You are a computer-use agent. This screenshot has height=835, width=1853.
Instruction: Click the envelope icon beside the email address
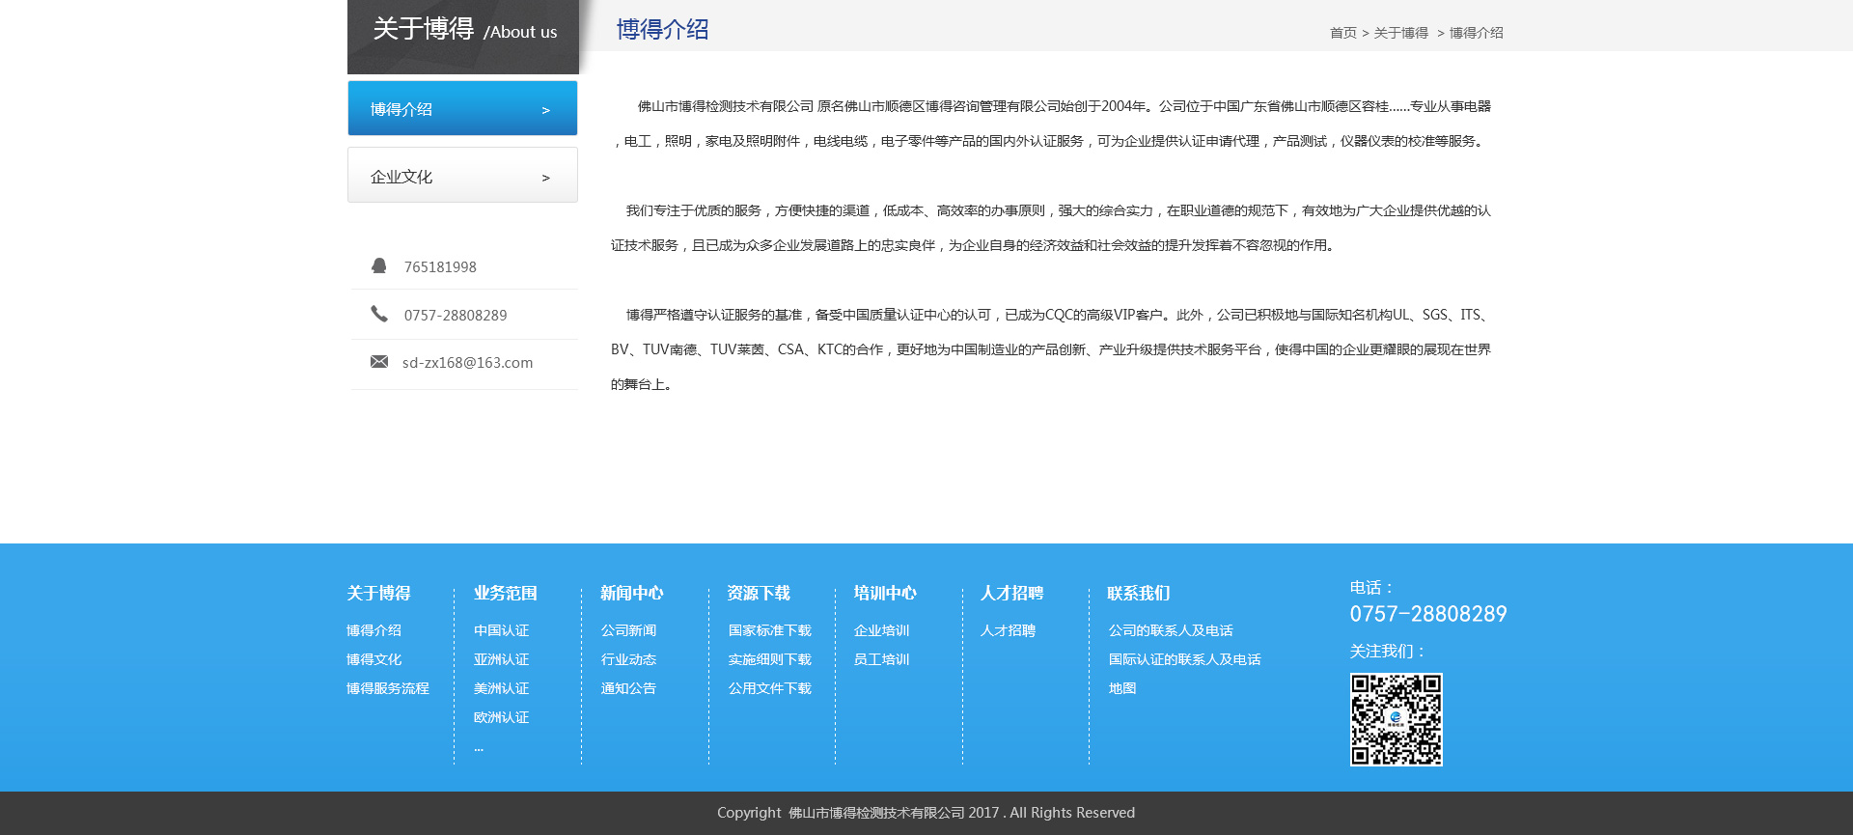pos(379,362)
